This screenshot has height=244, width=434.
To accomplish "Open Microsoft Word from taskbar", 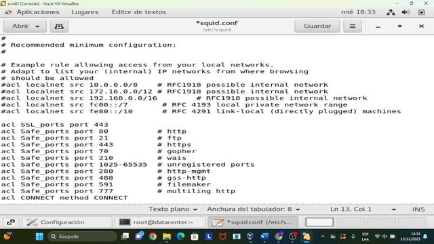I will point(264,237).
